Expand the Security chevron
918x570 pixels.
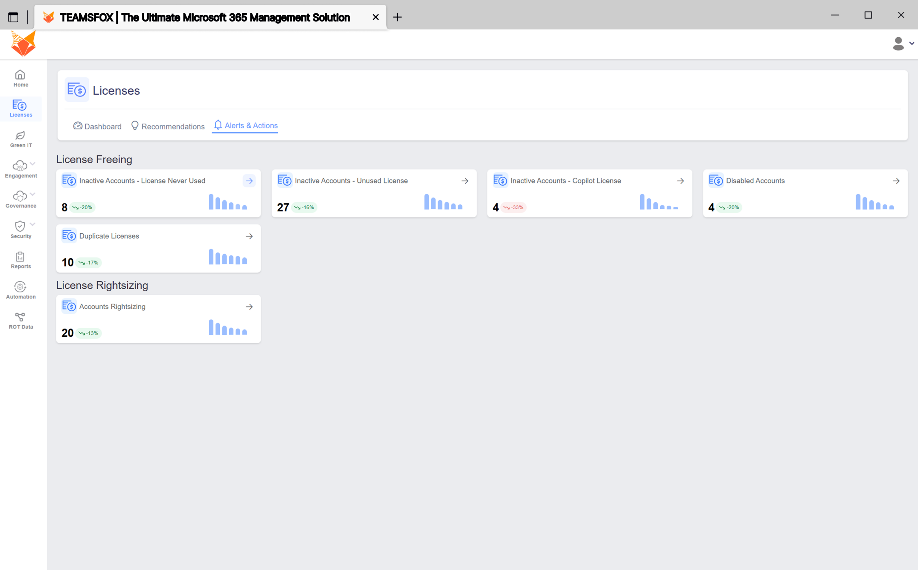(32, 223)
